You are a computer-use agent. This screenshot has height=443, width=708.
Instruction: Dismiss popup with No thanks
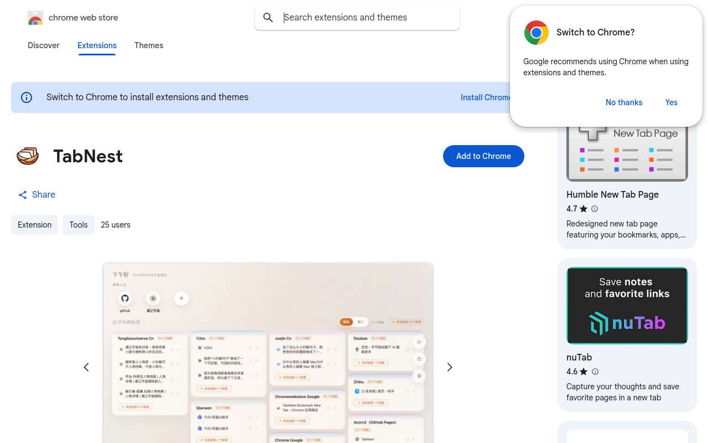624,102
